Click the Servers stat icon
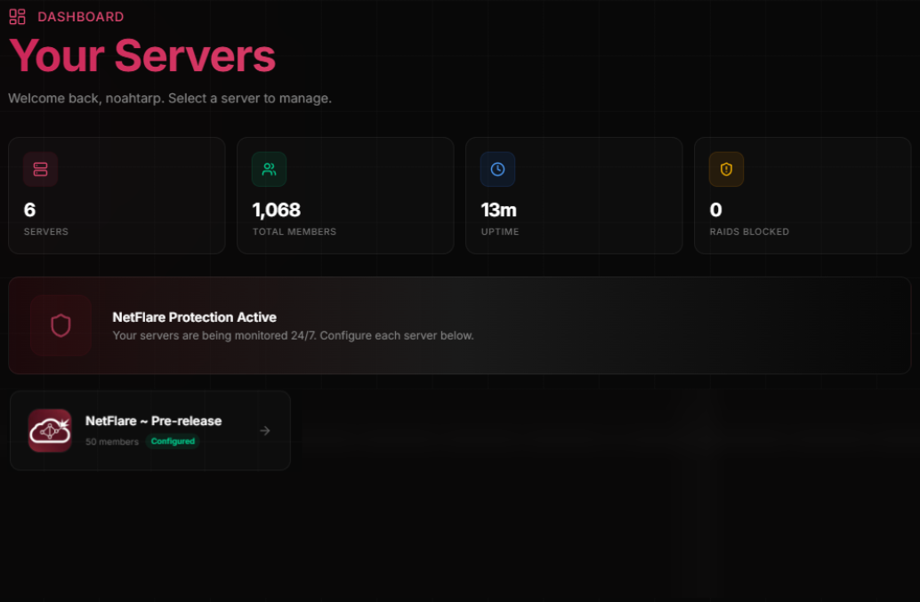Viewport: 920px width, 602px height. click(x=39, y=169)
